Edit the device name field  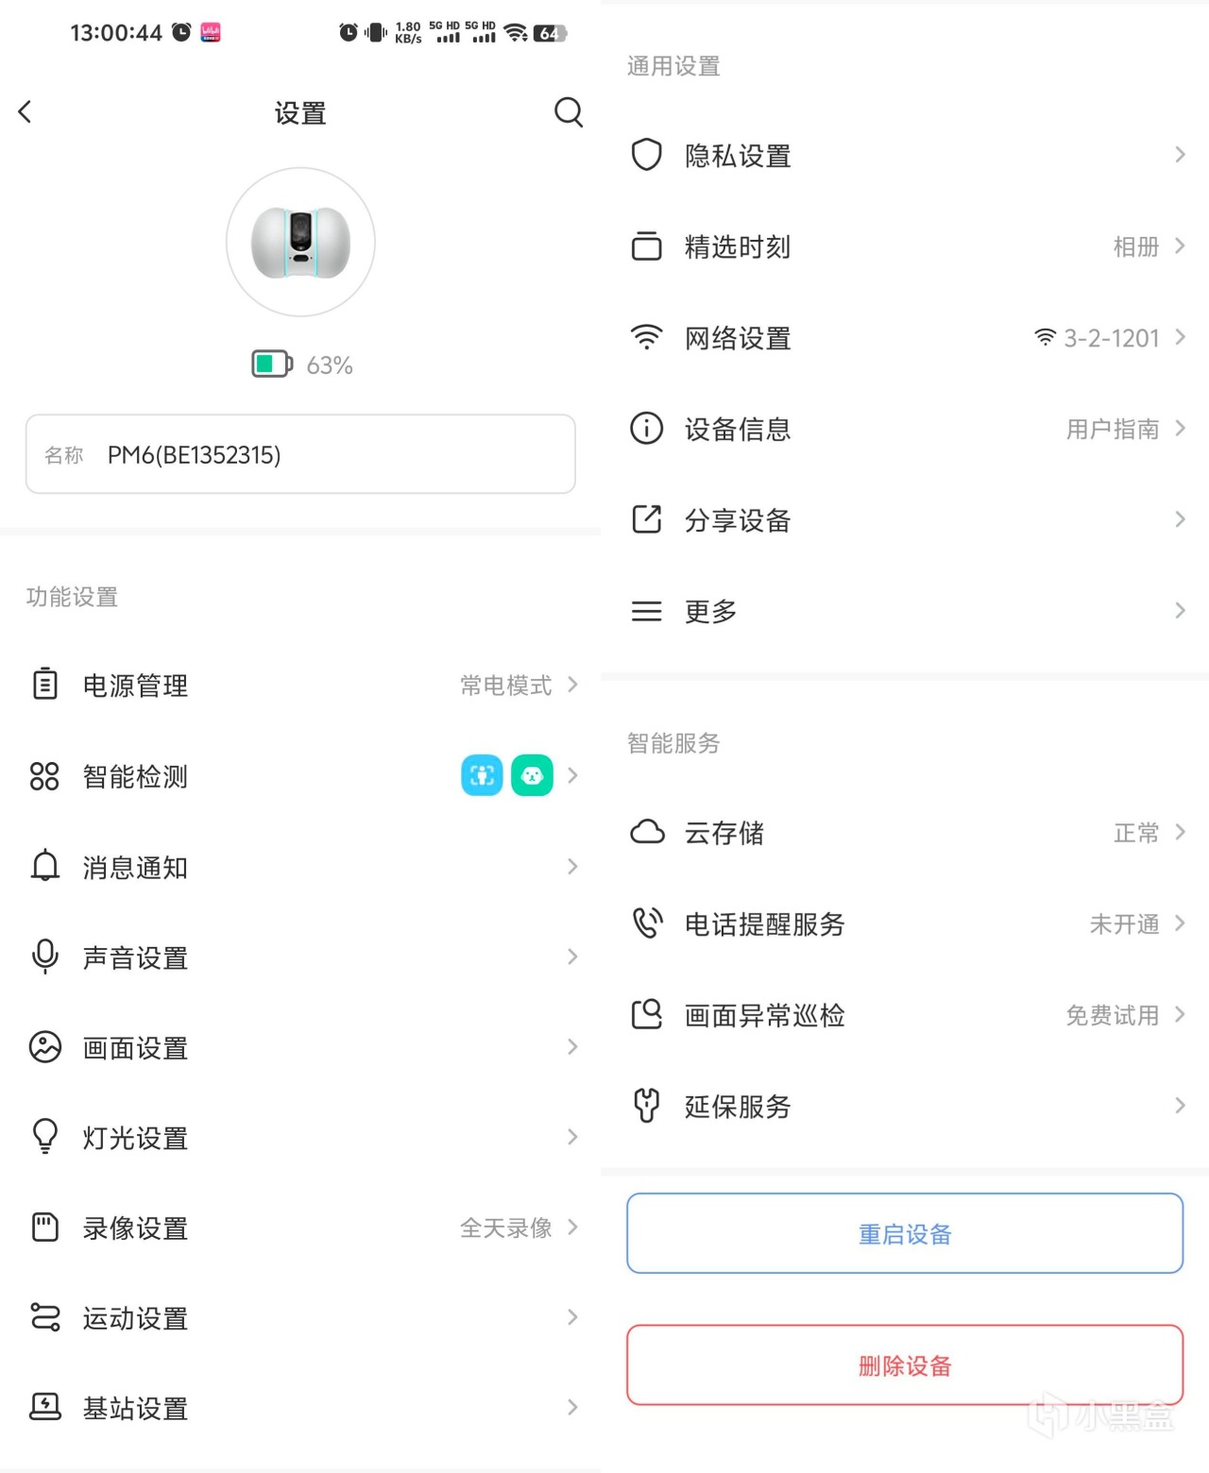point(300,454)
